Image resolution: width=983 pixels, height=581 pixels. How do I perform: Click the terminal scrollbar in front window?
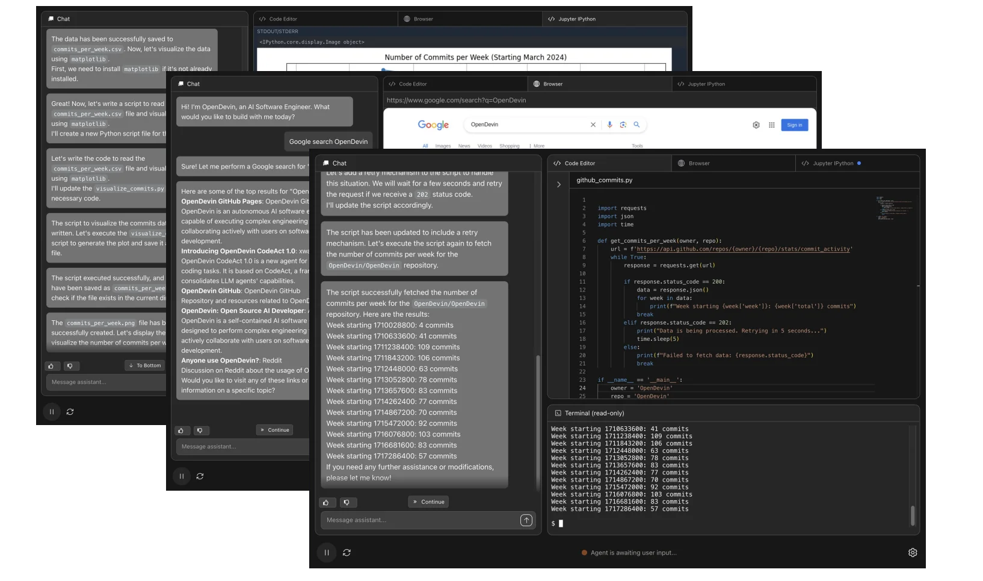tap(913, 515)
